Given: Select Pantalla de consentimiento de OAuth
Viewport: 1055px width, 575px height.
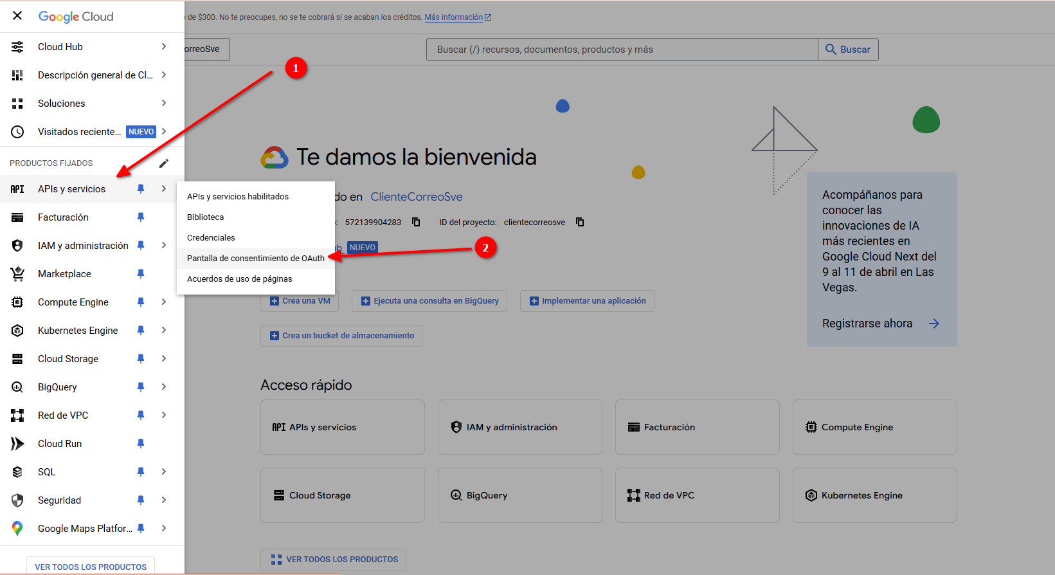Looking at the screenshot, I should coord(255,259).
